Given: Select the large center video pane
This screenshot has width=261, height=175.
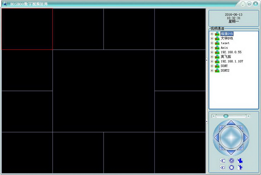Looking at the screenshot, I should 103,91.
